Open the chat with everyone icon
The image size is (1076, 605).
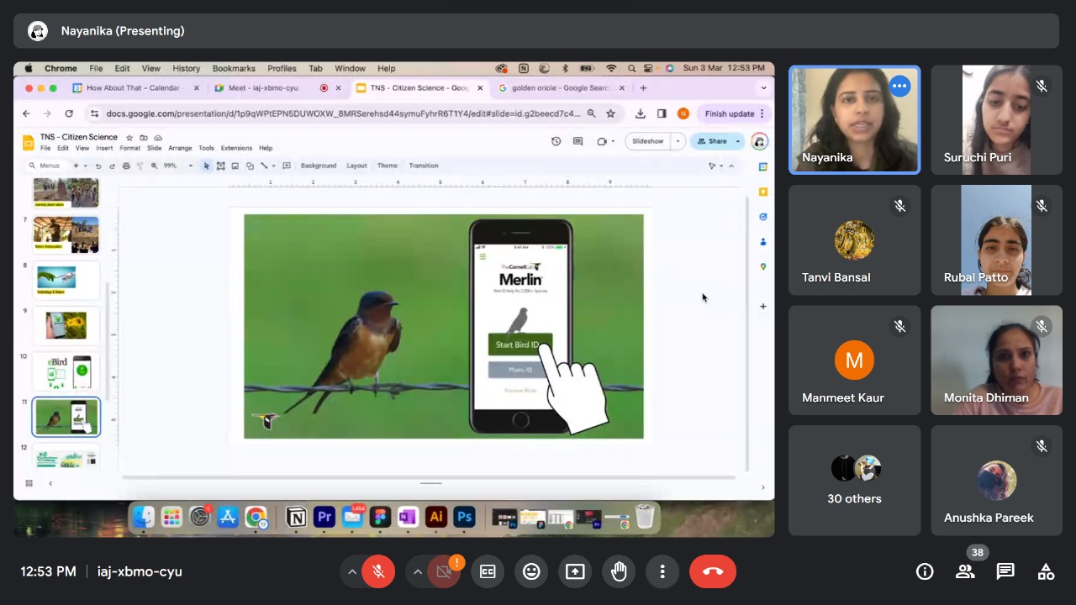[x=1005, y=571]
